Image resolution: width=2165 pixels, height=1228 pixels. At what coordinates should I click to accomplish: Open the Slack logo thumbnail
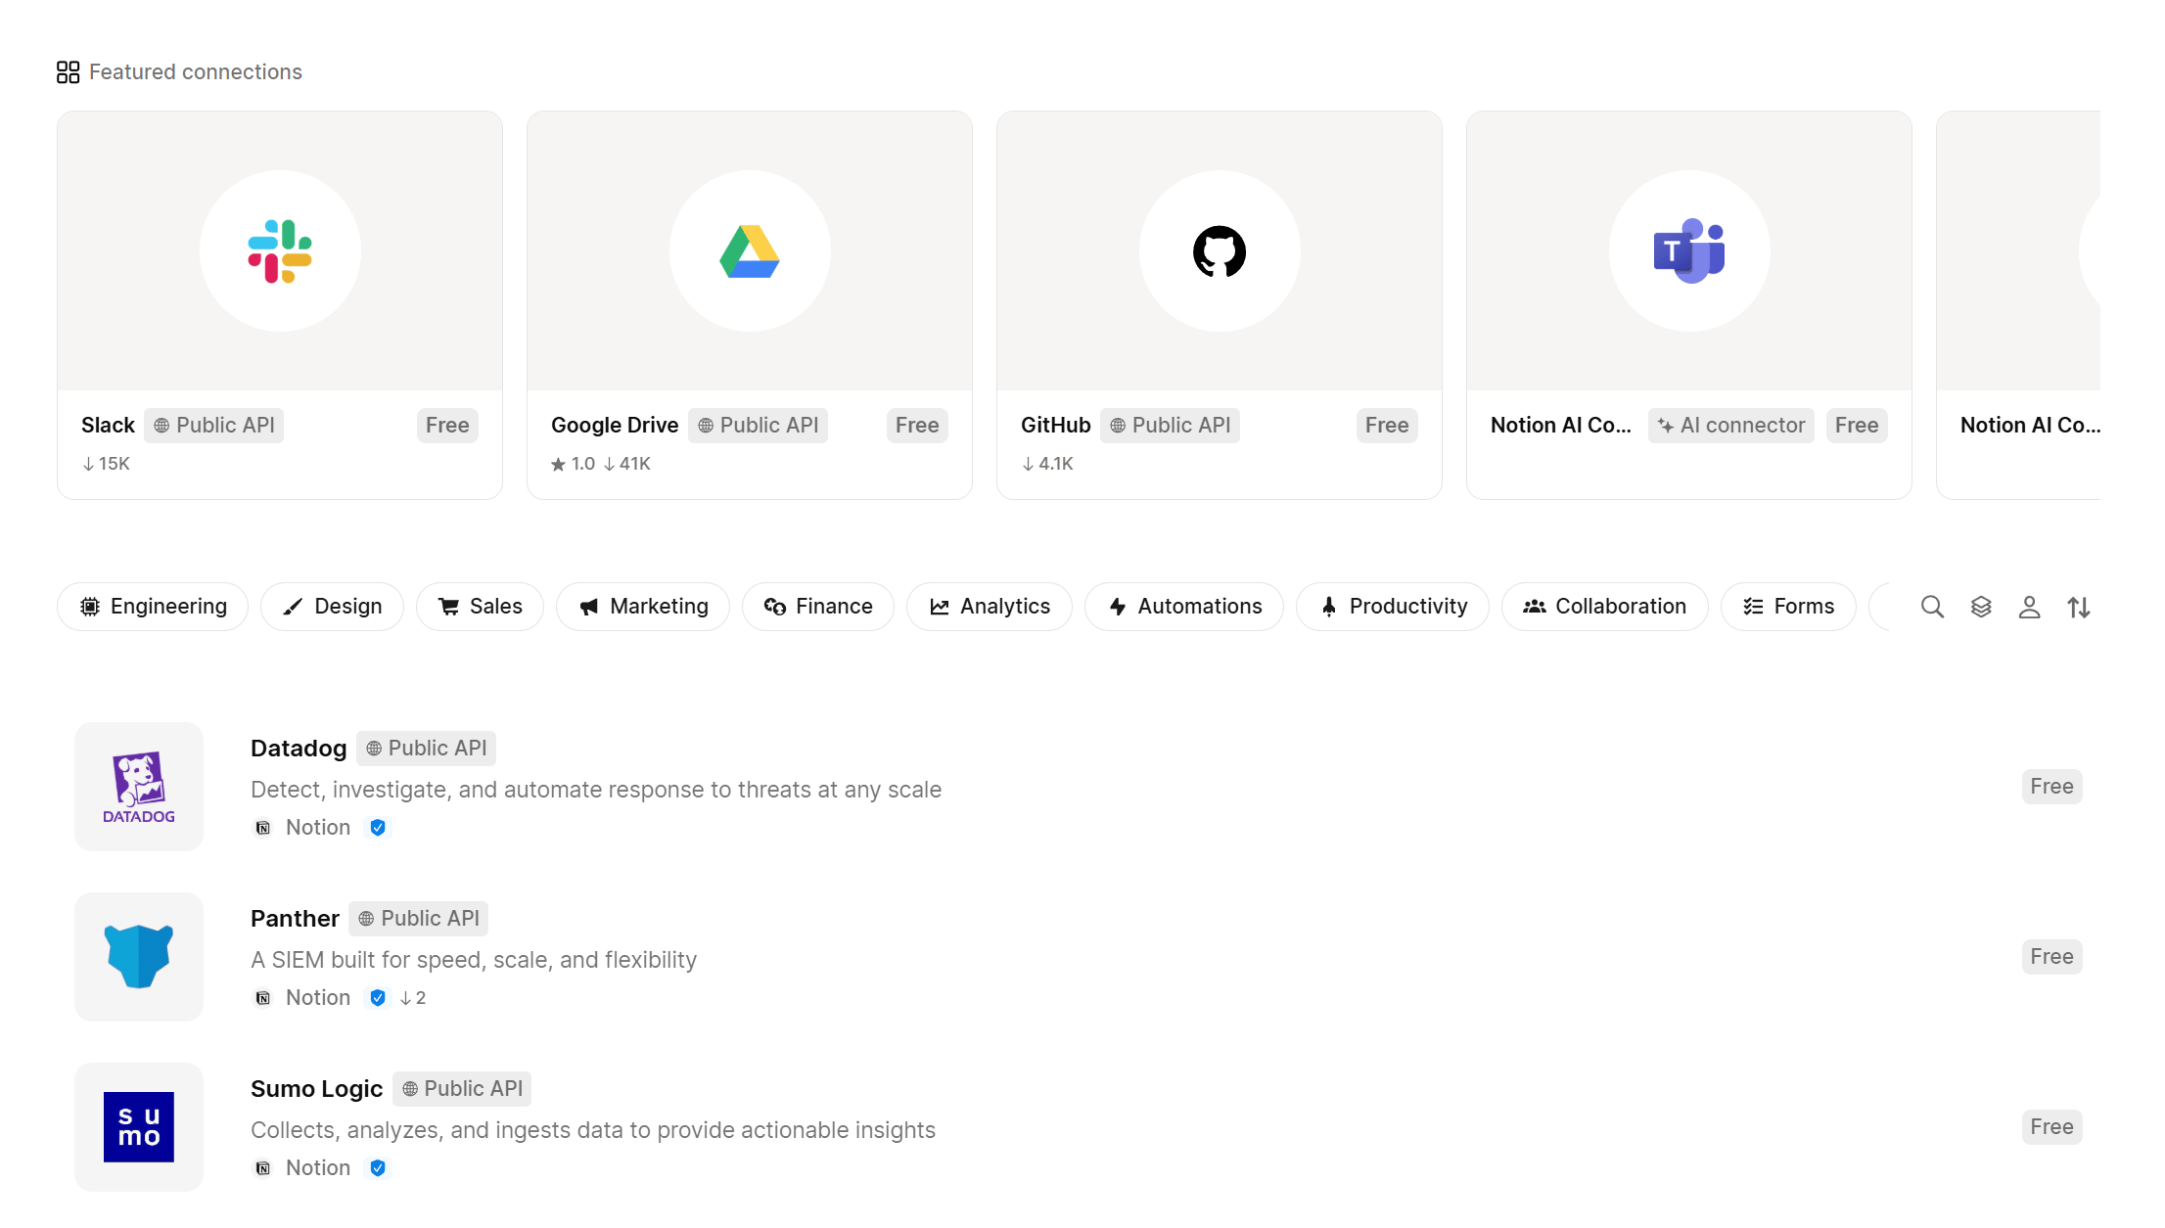[x=280, y=251]
